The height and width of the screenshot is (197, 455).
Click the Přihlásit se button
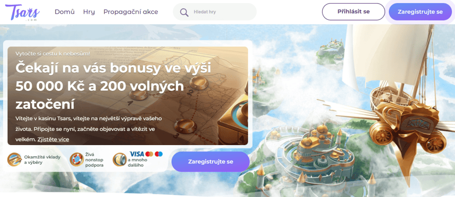pos(353,12)
